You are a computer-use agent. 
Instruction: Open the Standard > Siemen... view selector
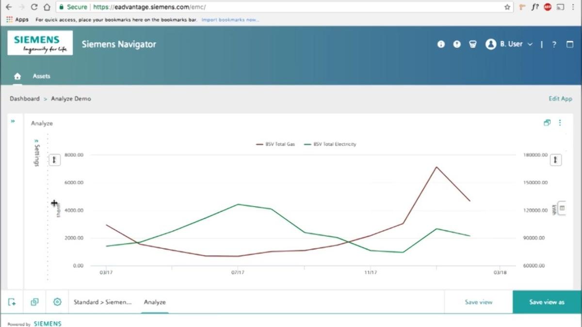click(102, 302)
